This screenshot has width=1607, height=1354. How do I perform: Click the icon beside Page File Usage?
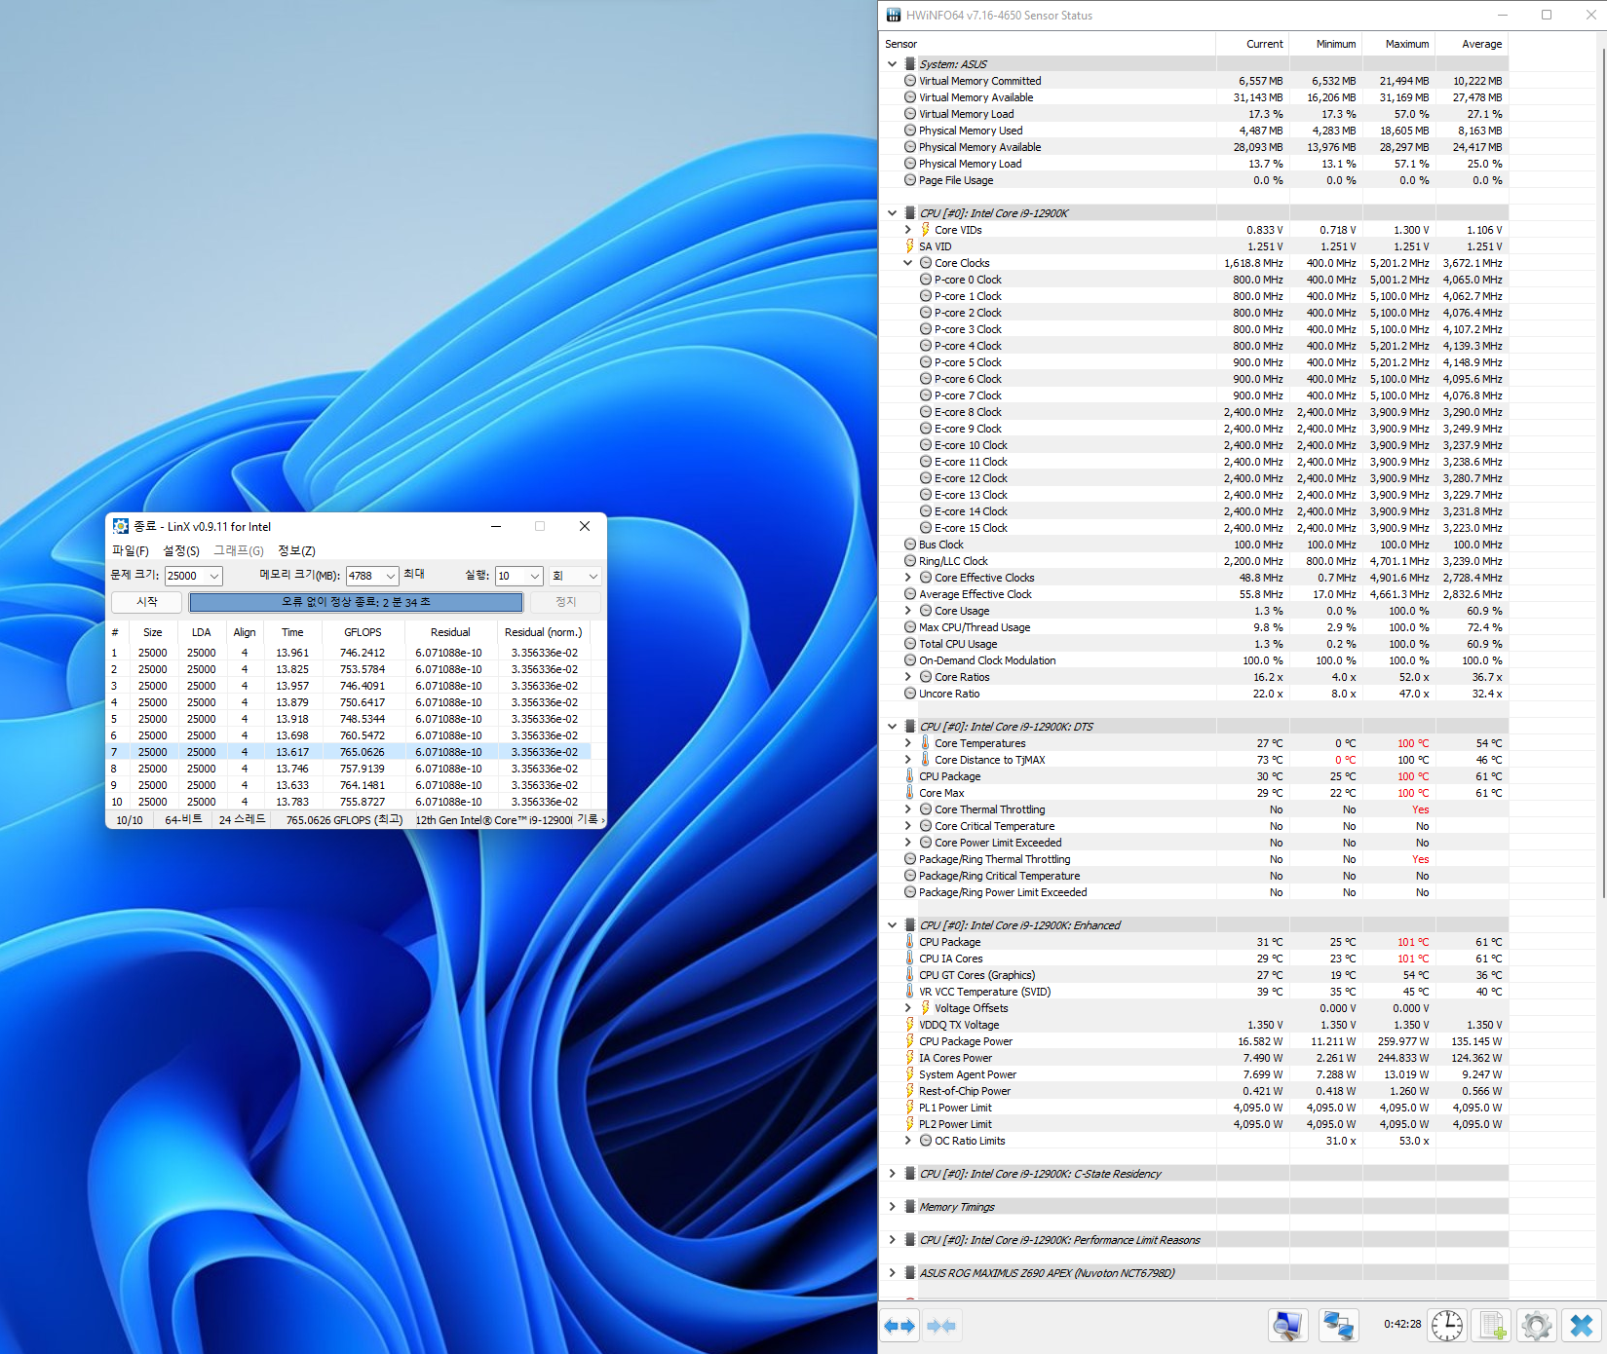tap(910, 180)
